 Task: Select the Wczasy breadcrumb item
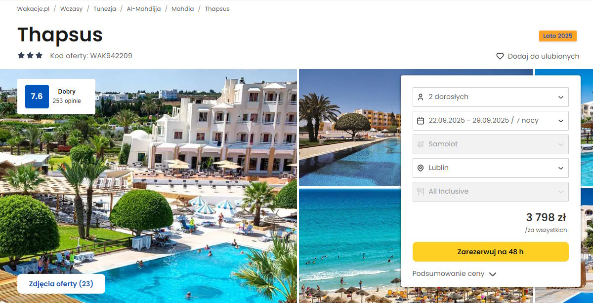point(72,9)
